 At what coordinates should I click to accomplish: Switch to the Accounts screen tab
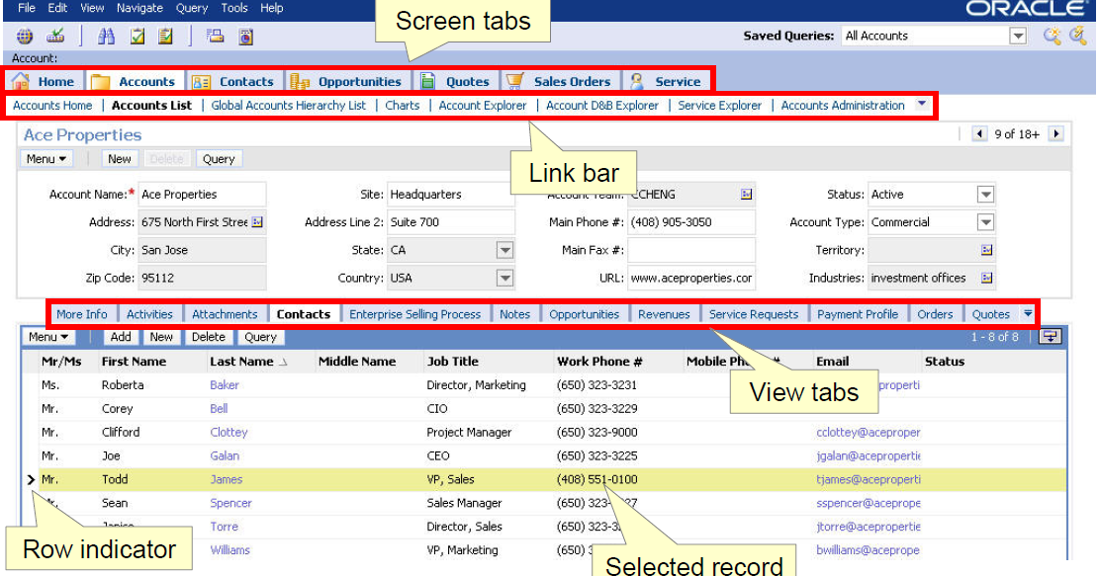(x=136, y=81)
